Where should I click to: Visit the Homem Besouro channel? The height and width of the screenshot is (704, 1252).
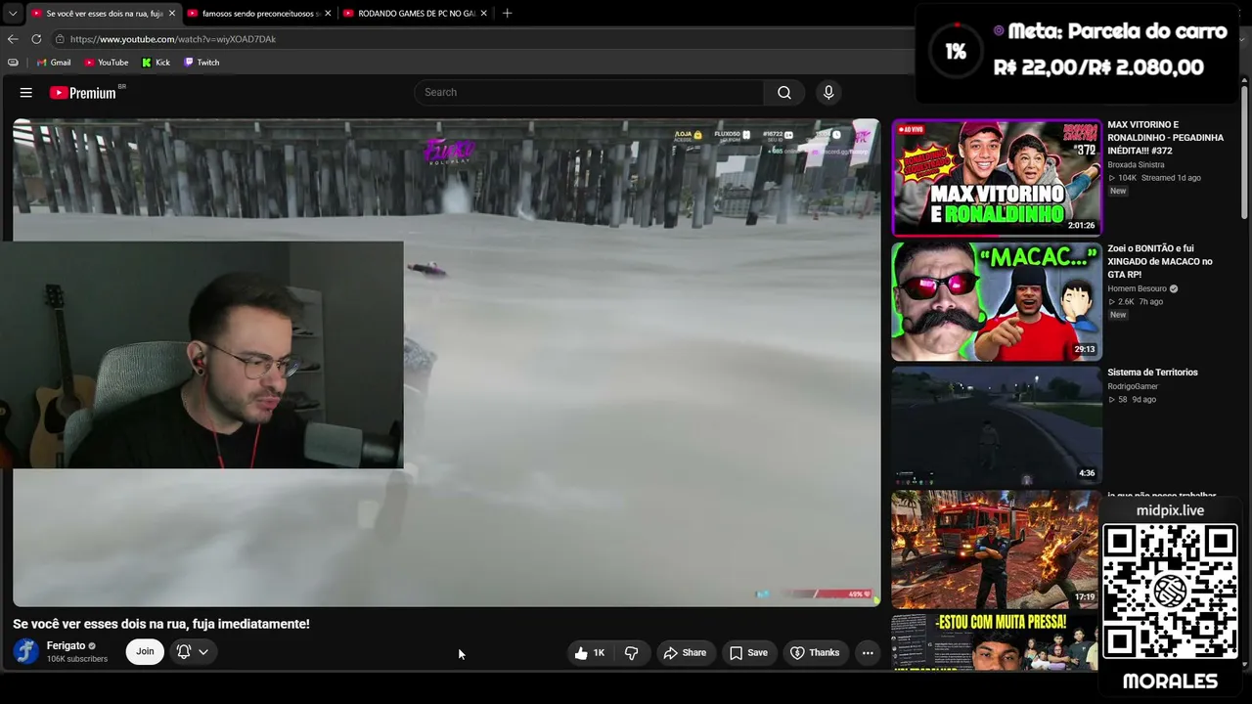pyautogui.click(x=1137, y=289)
